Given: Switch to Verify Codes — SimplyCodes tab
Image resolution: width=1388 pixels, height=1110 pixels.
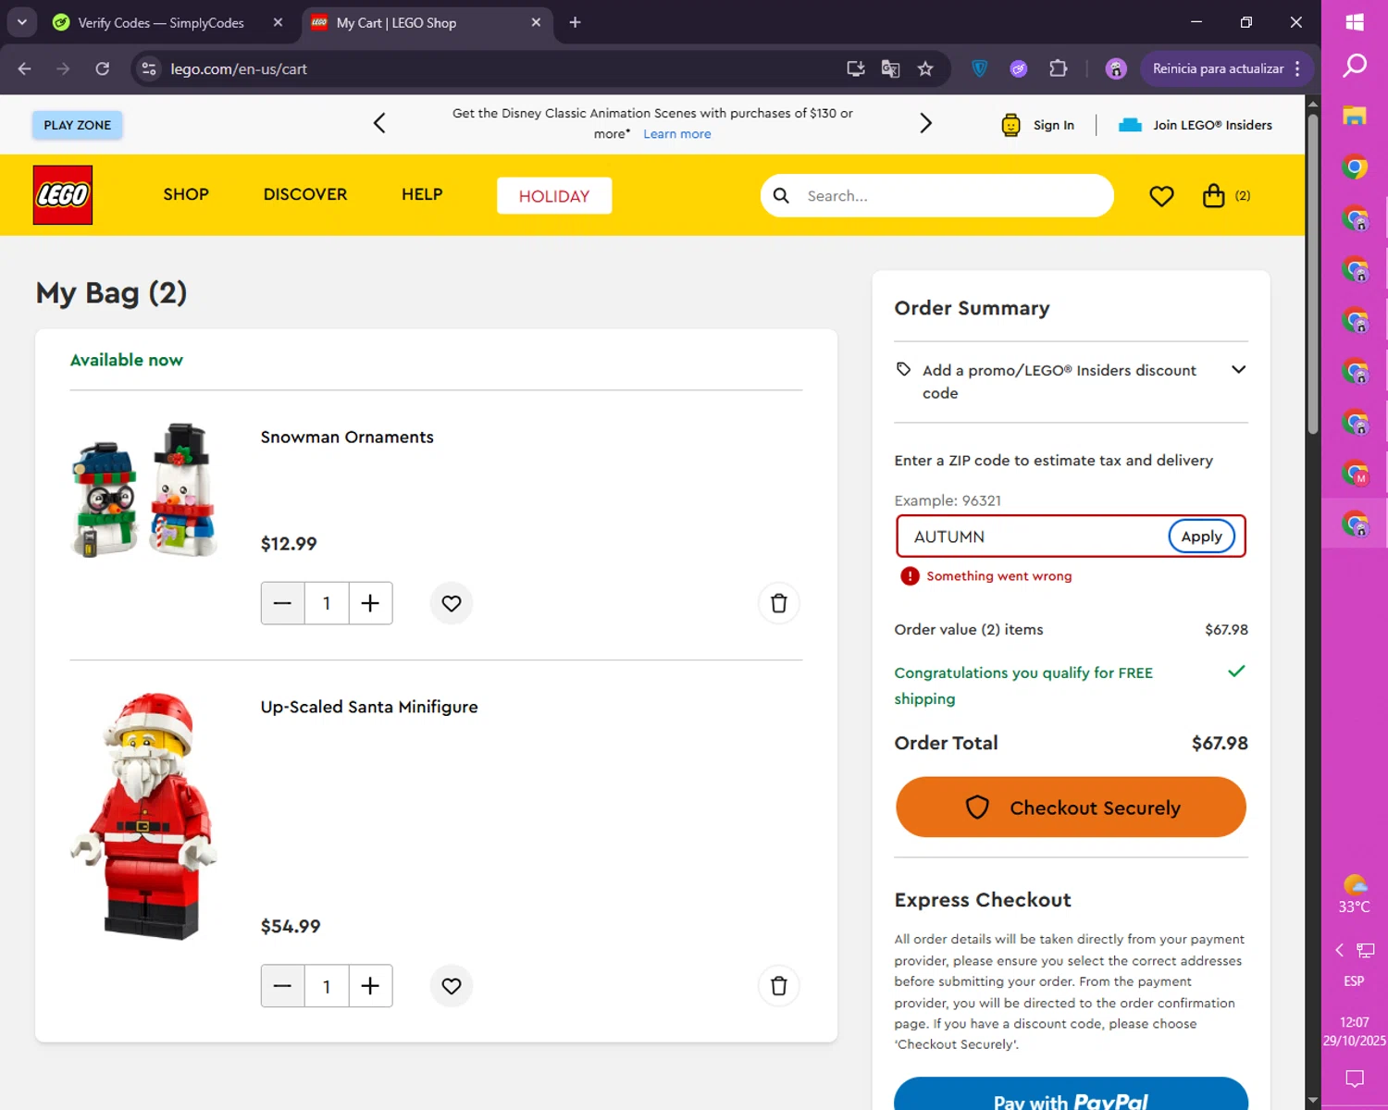Looking at the screenshot, I should point(161,23).
